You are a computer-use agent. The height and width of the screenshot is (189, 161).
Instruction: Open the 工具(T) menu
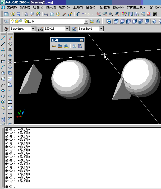[78, 7]
